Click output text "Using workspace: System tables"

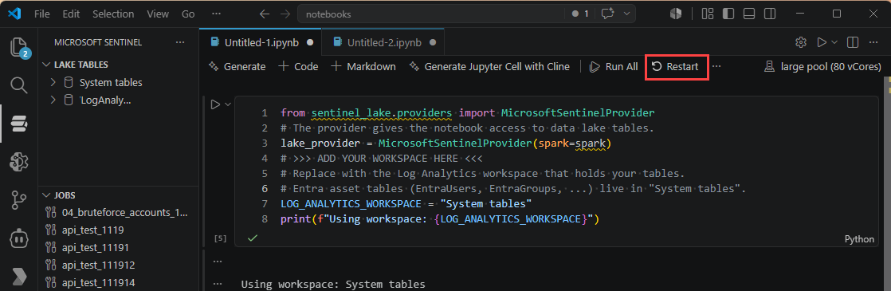point(333,284)
